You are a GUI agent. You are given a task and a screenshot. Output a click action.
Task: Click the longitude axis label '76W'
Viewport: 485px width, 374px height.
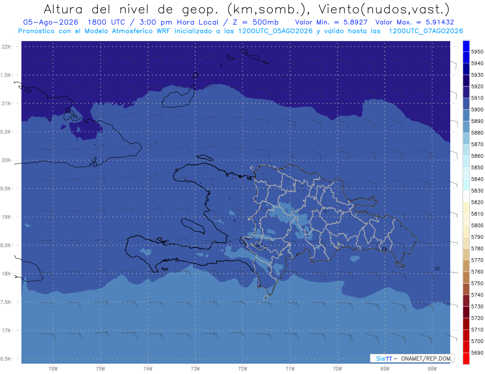point(53,369)
